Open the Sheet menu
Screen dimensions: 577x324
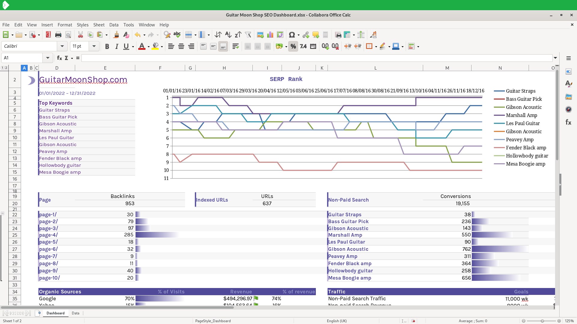coord(99,25)
